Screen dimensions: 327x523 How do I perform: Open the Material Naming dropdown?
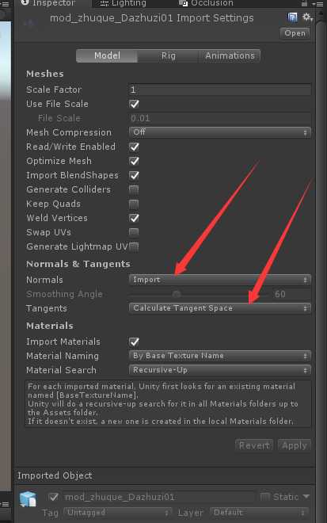(220, 356)
